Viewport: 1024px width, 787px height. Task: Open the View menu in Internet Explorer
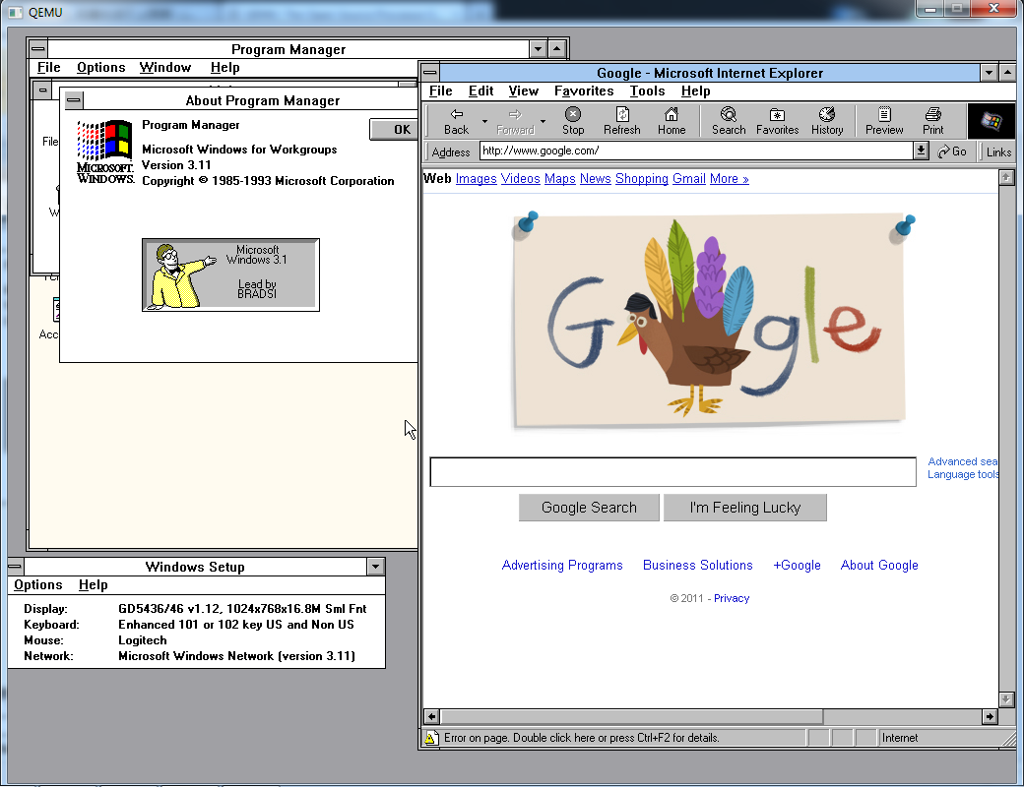(x=523, y=91)
